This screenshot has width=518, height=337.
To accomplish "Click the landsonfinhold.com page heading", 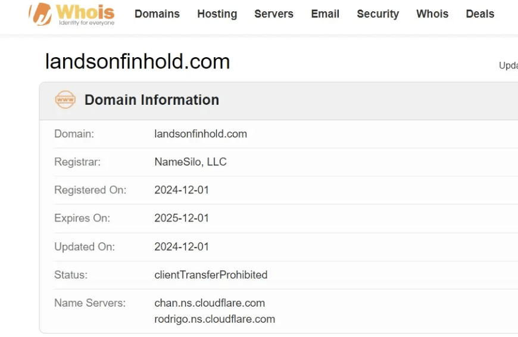I will [138, 61].
